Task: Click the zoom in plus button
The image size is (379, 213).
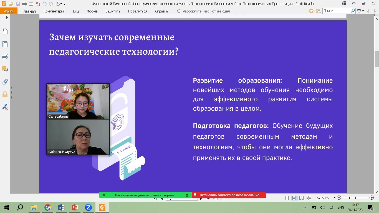Action: pos(372,198)
